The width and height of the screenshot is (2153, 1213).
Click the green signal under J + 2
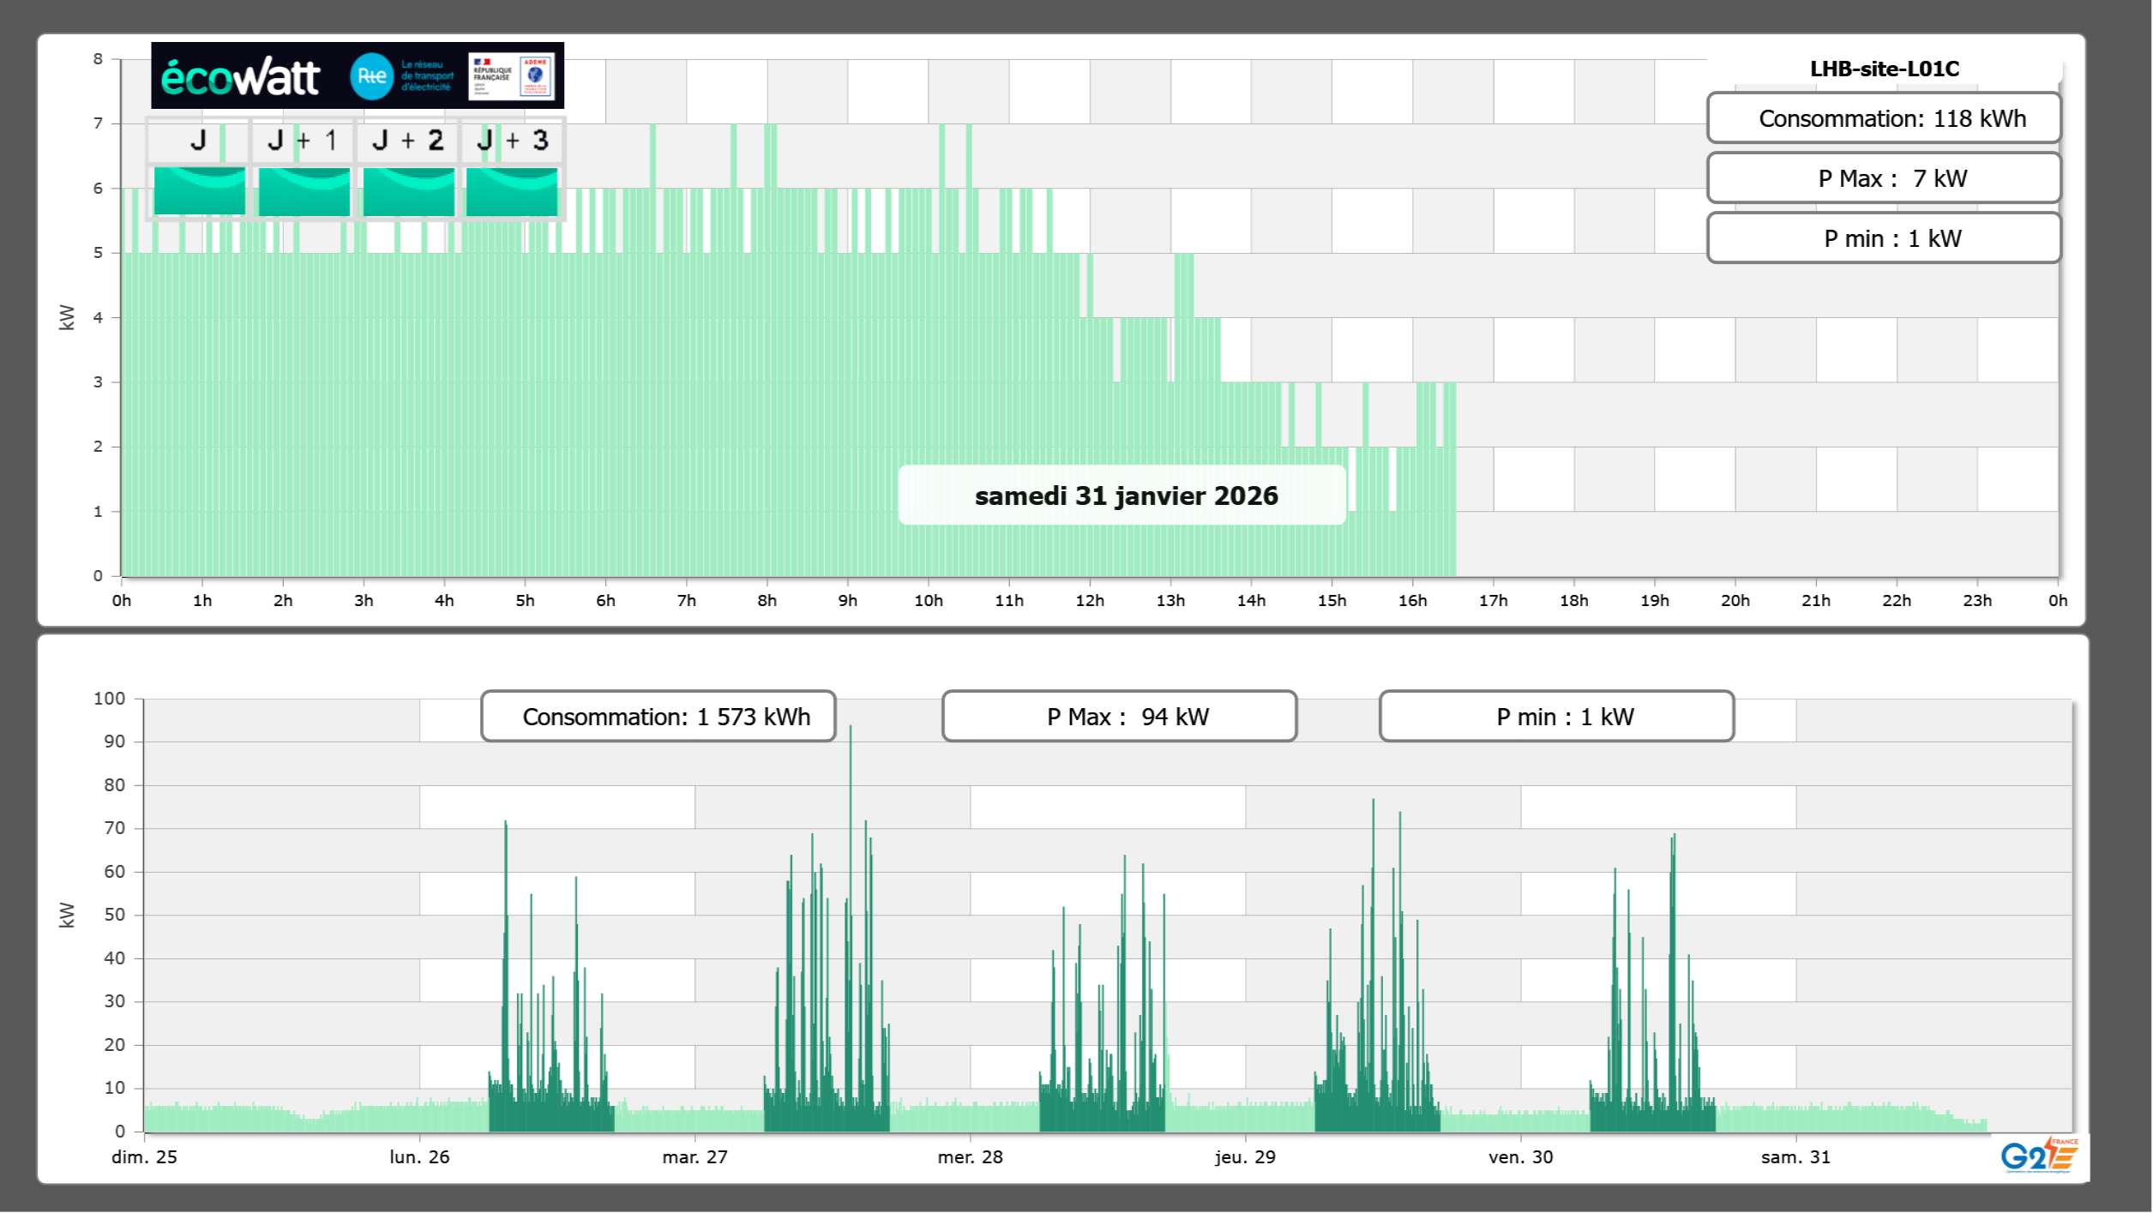coord(408,191)
